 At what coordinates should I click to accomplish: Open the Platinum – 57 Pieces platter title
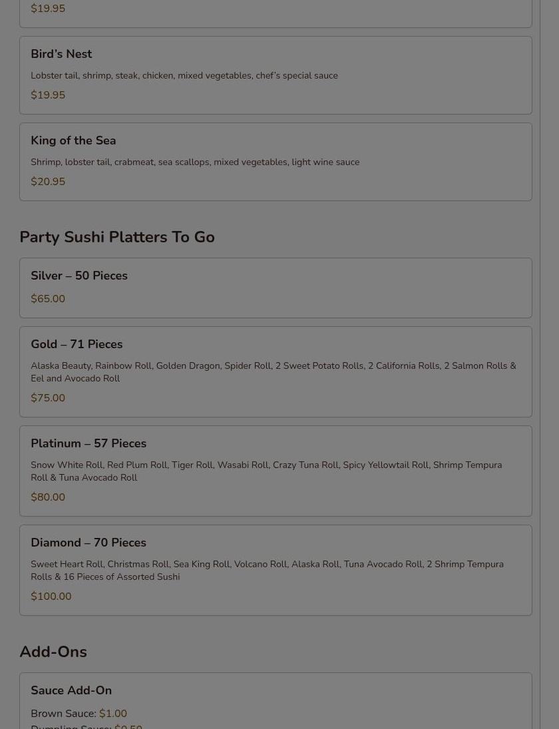89,443
